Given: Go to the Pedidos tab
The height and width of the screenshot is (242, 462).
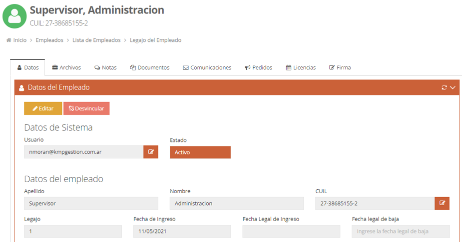Looking at the screenshot, I should [x=258, y=68].
